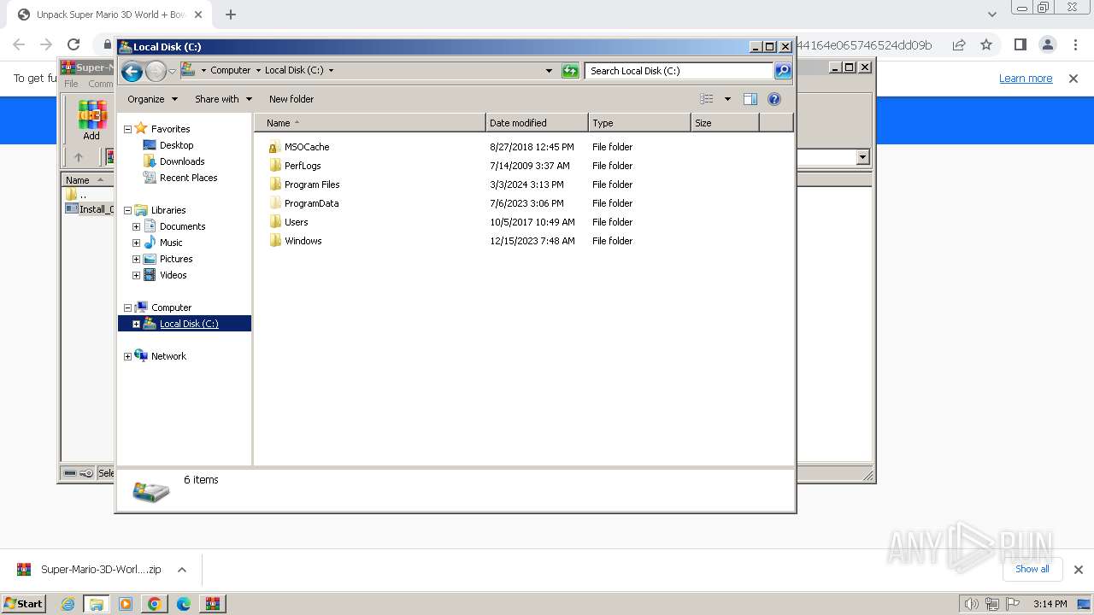Viewport: 1094px width, 615px height.
Task: Expand the Documents library node
Action: click(136, 226)
